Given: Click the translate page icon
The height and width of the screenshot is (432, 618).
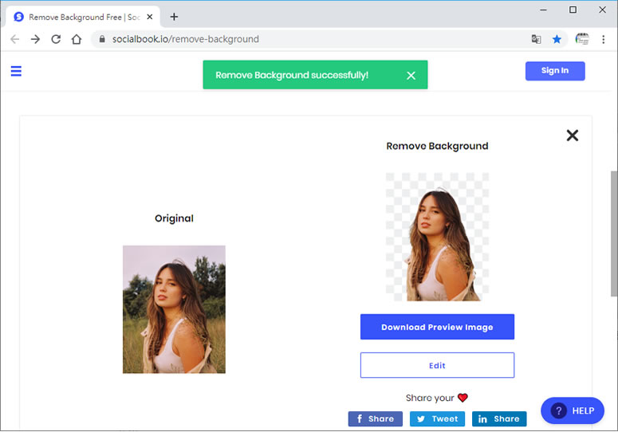Looking at the screenshot, I should [x=537, y=39].
